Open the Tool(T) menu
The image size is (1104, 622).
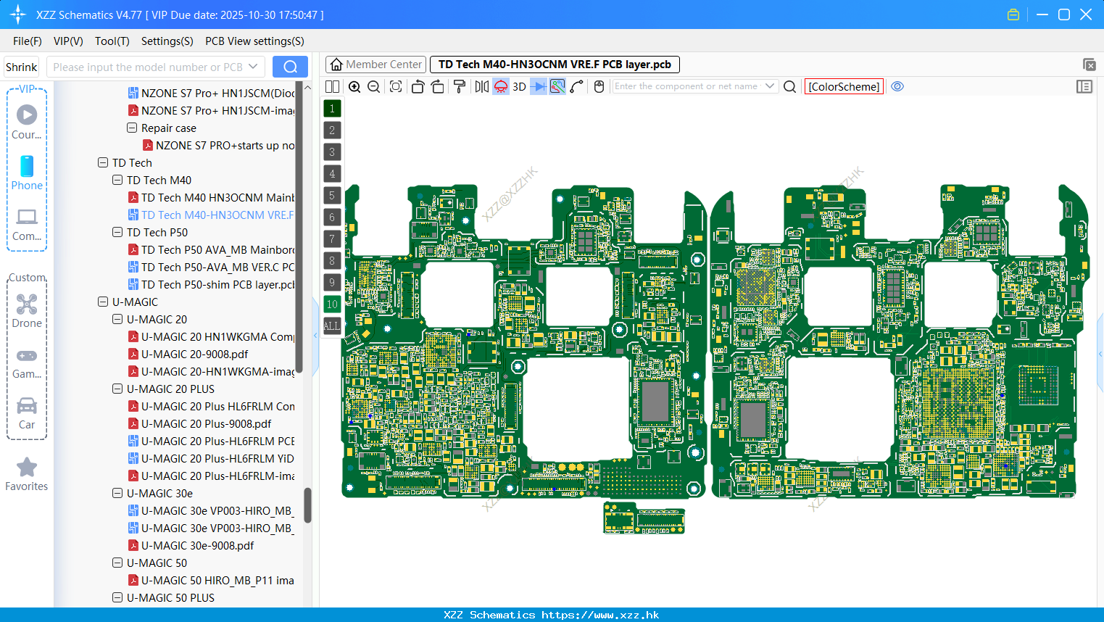pos(112,41)
